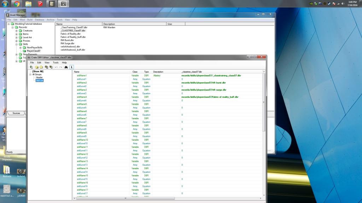Collapse the Skills folder node
The width and height of the screenshot is (362, 203).
click(x=16, y=44)
